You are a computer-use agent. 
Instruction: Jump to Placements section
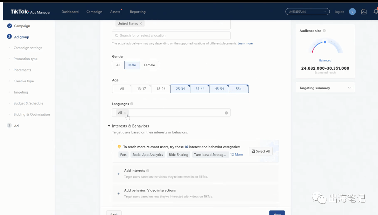pyautogui.click(x=22, y=70)
